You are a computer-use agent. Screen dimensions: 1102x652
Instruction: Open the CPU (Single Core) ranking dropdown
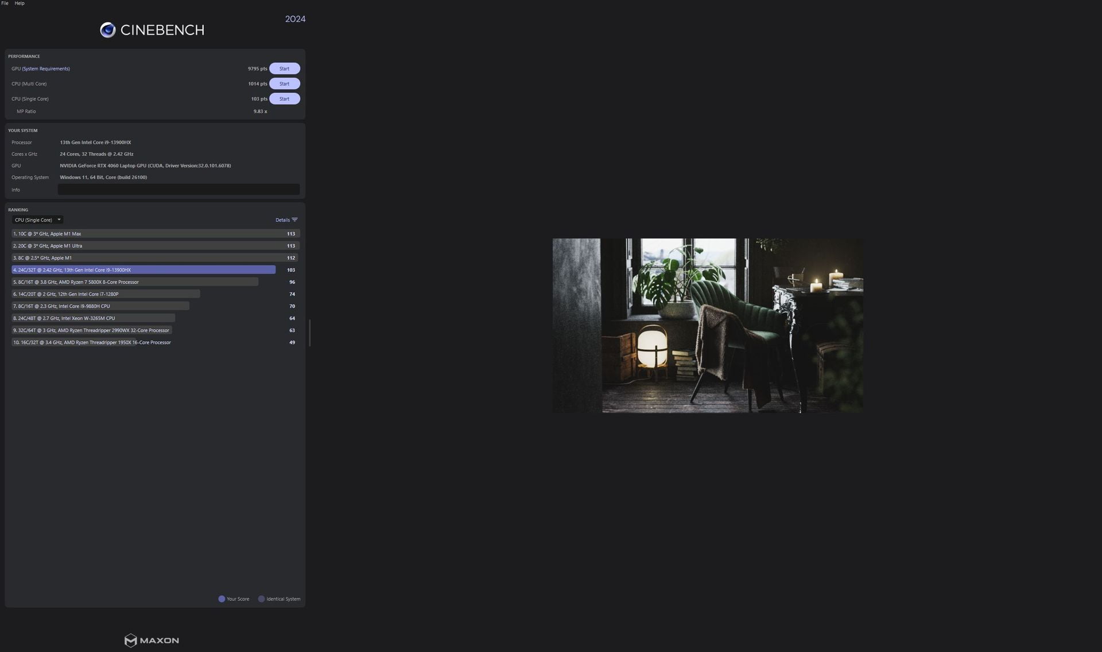tap(37, 220)
